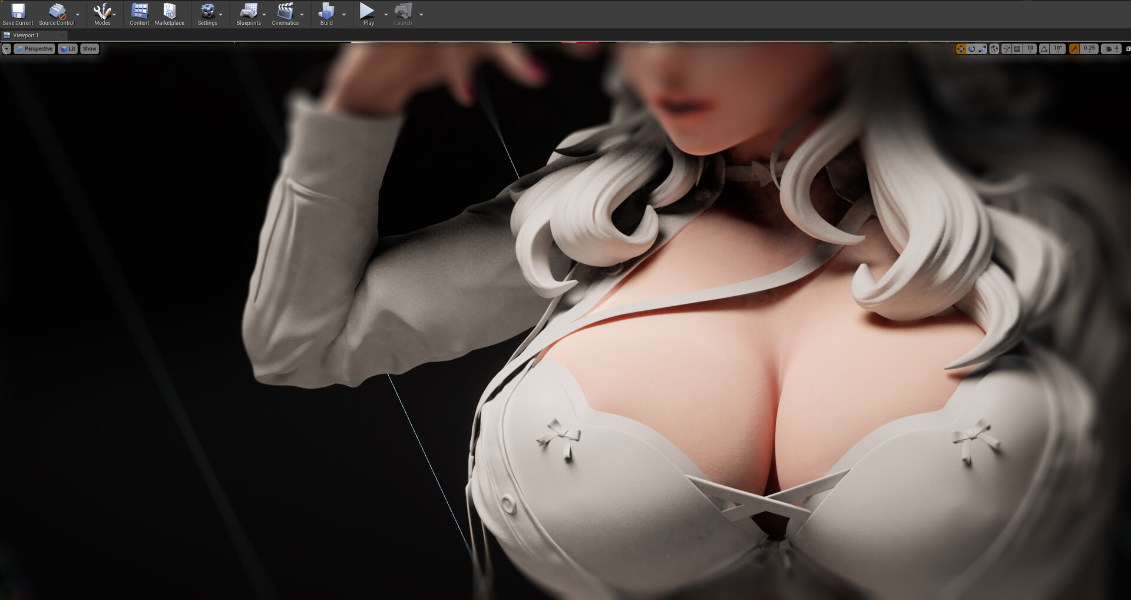Click the Save Current floppy icon
The height and width of the screenshot is (600, 1131).
click(x=18, y=11)
